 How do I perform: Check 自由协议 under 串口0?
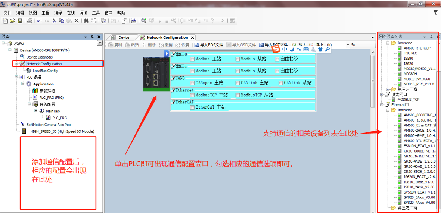(x=277, y=59)
